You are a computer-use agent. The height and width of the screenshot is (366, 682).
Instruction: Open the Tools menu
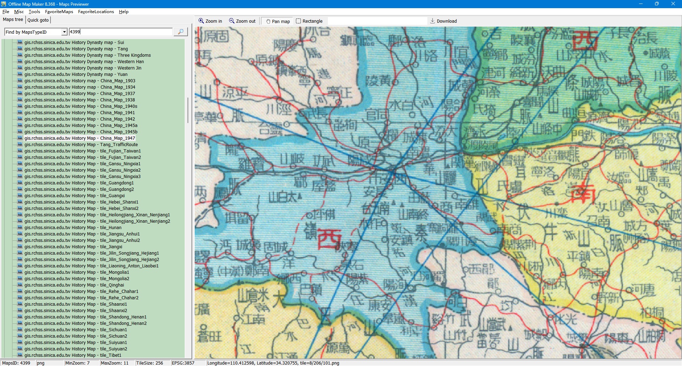[34, 12]
